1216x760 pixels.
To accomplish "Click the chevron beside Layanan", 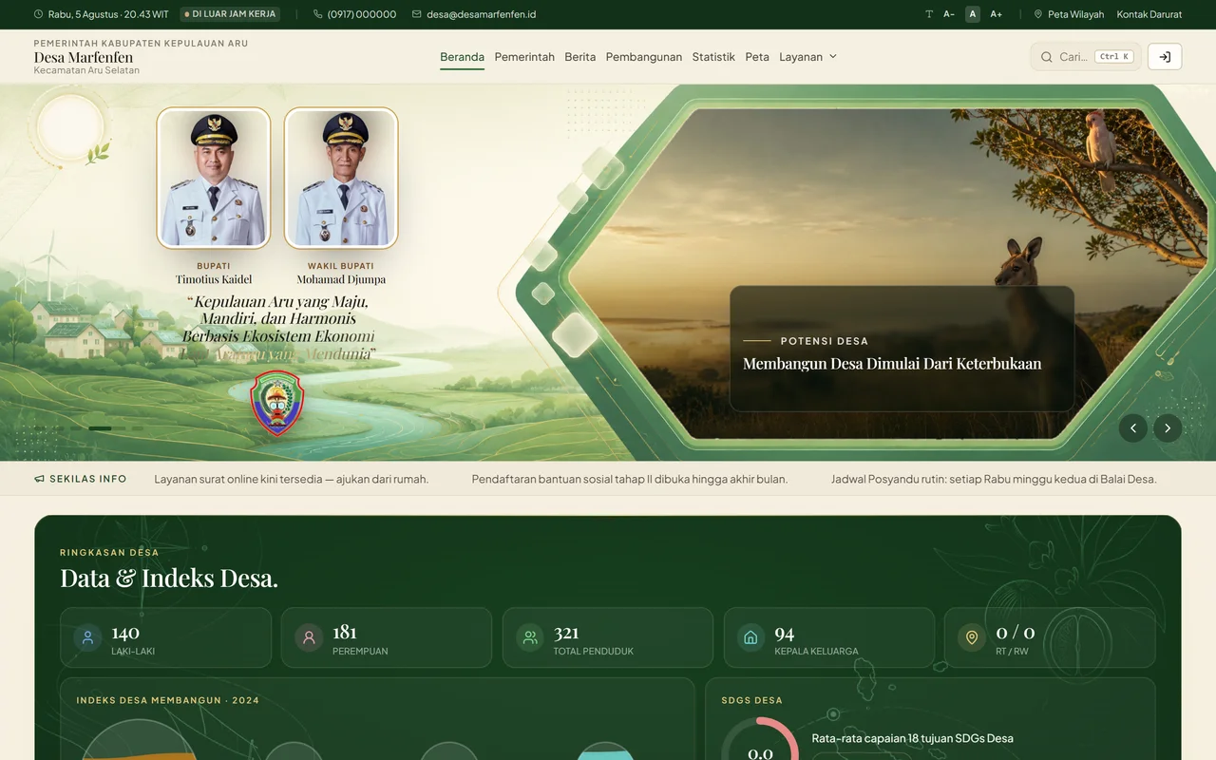I will pos(833,57).
